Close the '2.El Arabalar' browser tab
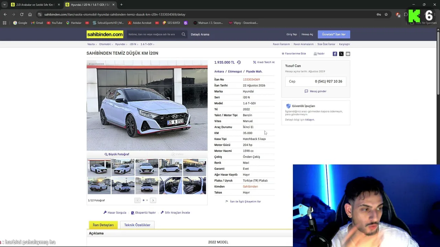440x247 pixels. point(59,5)
